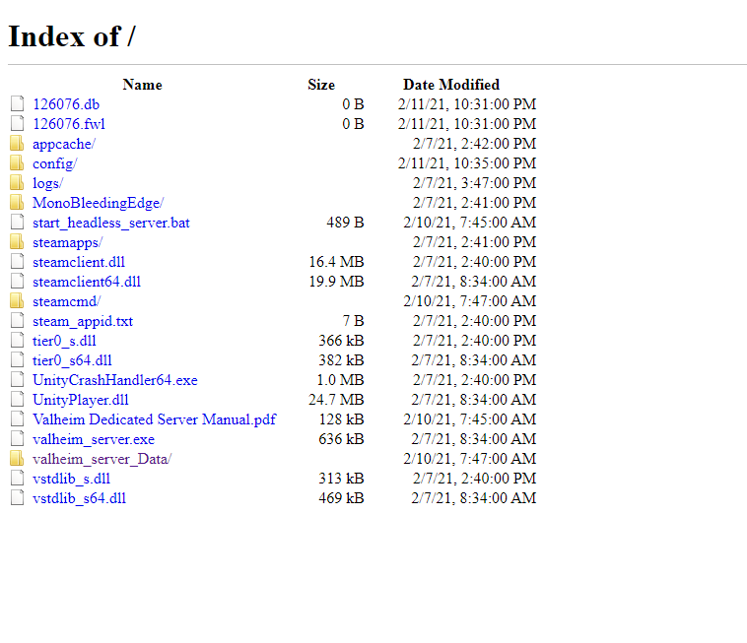Click the Name column header

(x=143, y=85)
